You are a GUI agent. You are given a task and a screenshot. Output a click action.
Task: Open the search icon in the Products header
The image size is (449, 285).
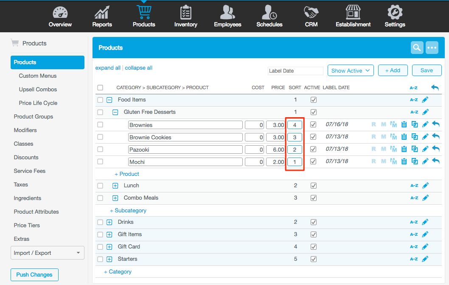click(417, 48)
